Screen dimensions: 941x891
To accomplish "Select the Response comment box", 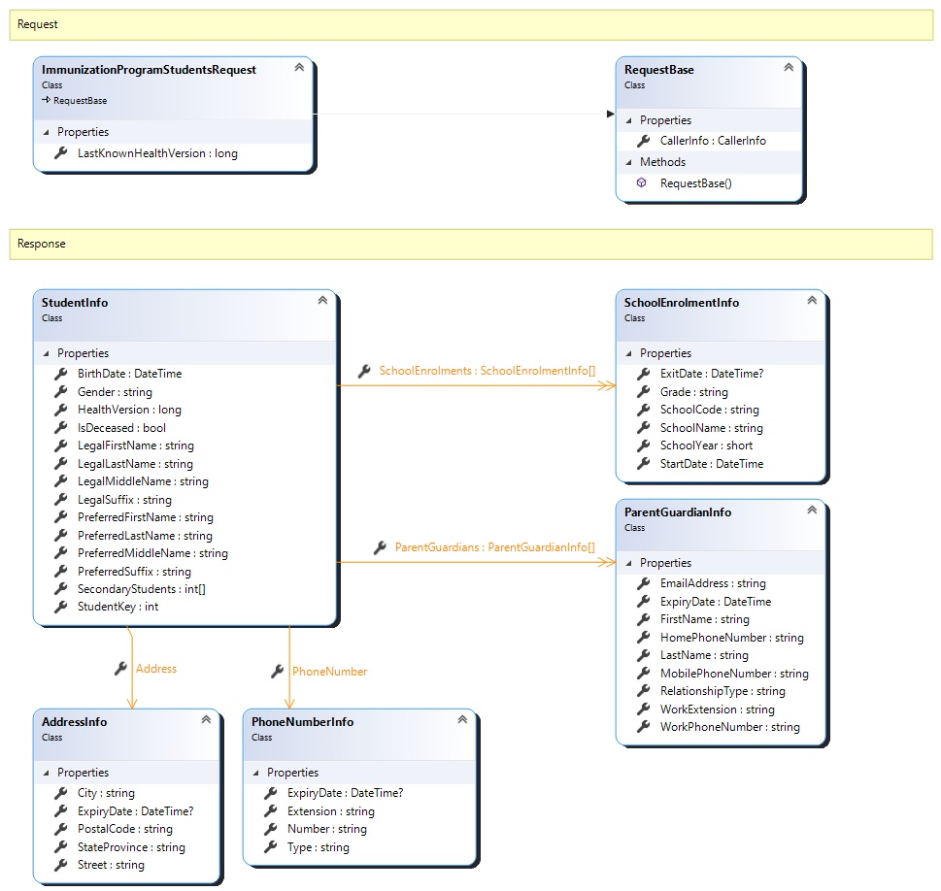I will (x=470, y=244).
